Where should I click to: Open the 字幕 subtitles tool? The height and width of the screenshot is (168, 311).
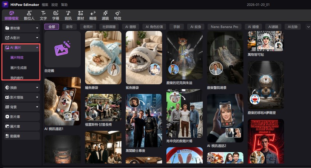(x=56, y=15)
